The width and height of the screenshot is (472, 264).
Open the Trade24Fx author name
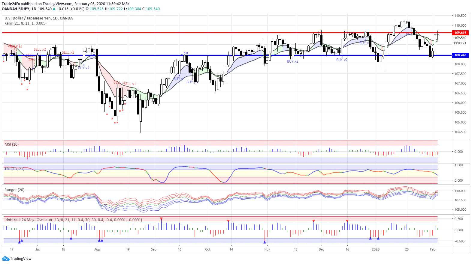pos(11,4)
